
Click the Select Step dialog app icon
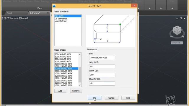pos(54,6)
